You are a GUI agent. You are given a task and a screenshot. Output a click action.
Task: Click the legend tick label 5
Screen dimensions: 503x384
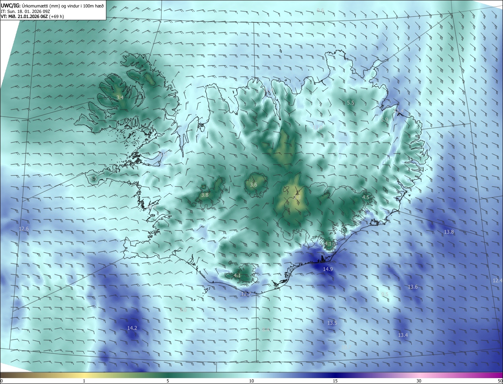click(168, 381)
